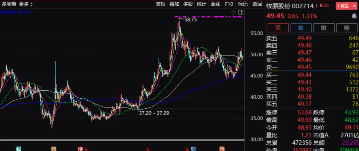Click the 量比 volume ratio 1.21

(306, 135)
